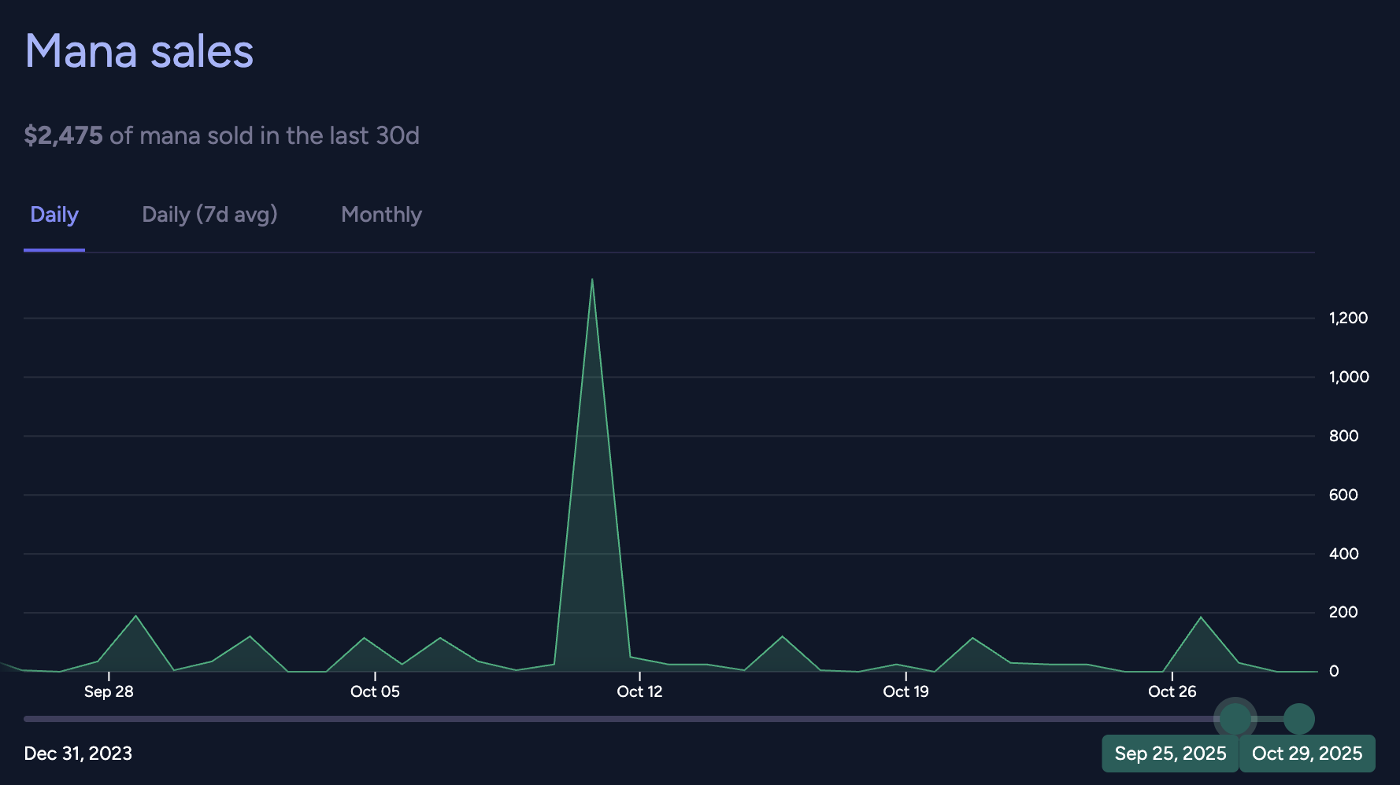Click the tallest spike's tip on the chart
Screen dimensions: 1400x785
tap(592, 280)
